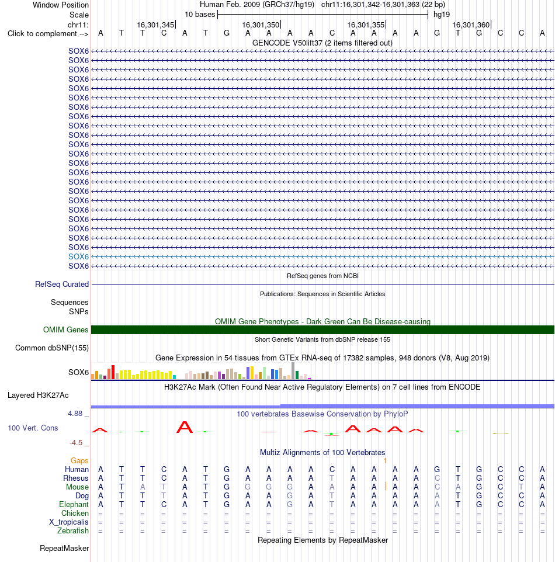This screenshot has width=555, height=562.
Task: Click the 4.88 PhyloP upper scale value
Action: [75, 414]
